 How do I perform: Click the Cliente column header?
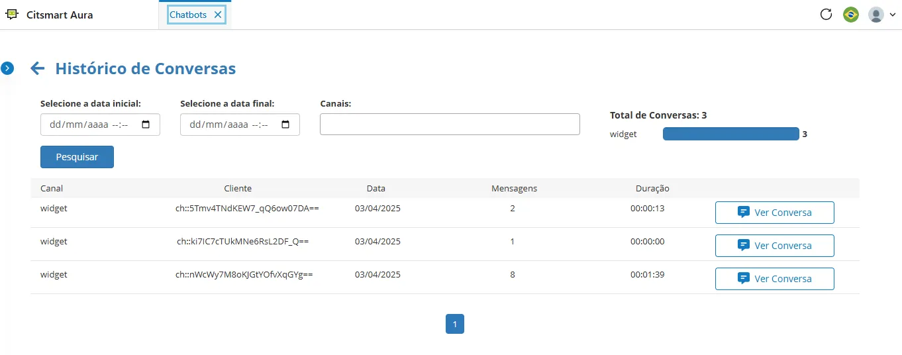[x=238, y=188]
